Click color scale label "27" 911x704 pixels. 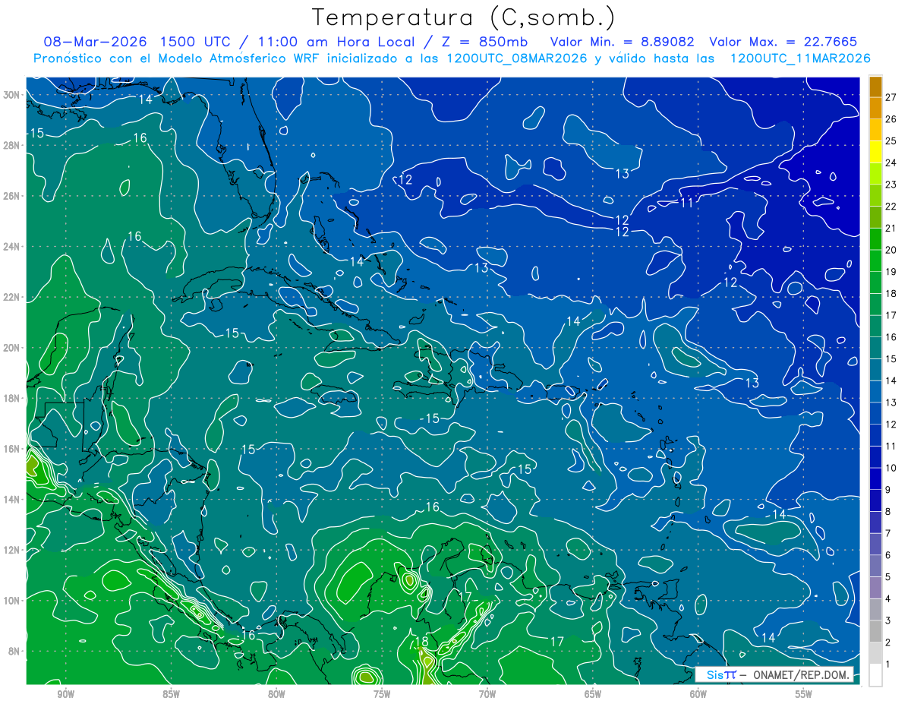(x=891, y=96)
